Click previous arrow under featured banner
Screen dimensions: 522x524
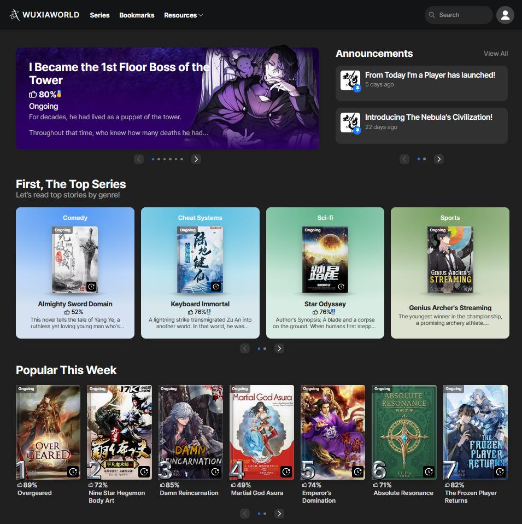139,159
